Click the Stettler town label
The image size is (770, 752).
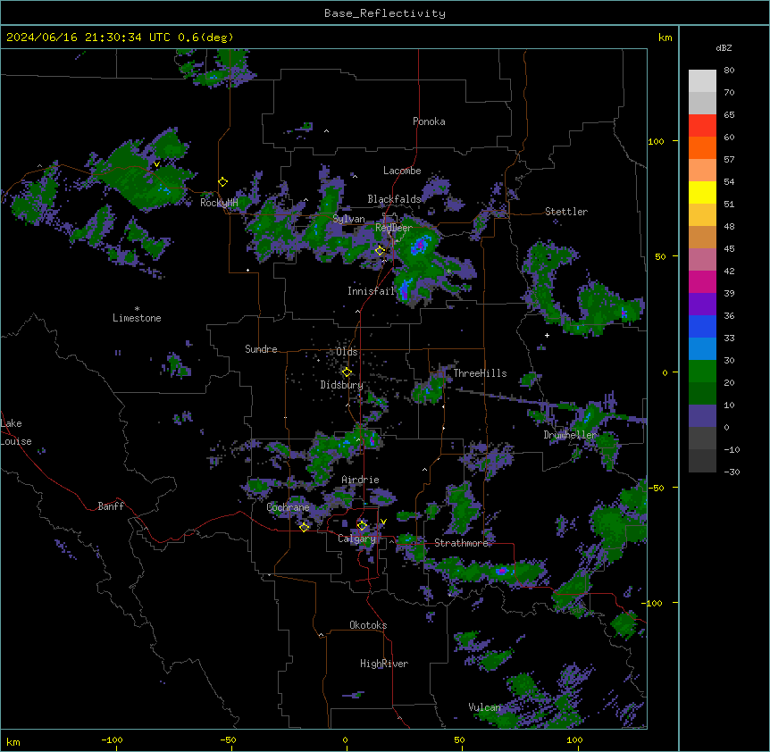click(566, 212)
